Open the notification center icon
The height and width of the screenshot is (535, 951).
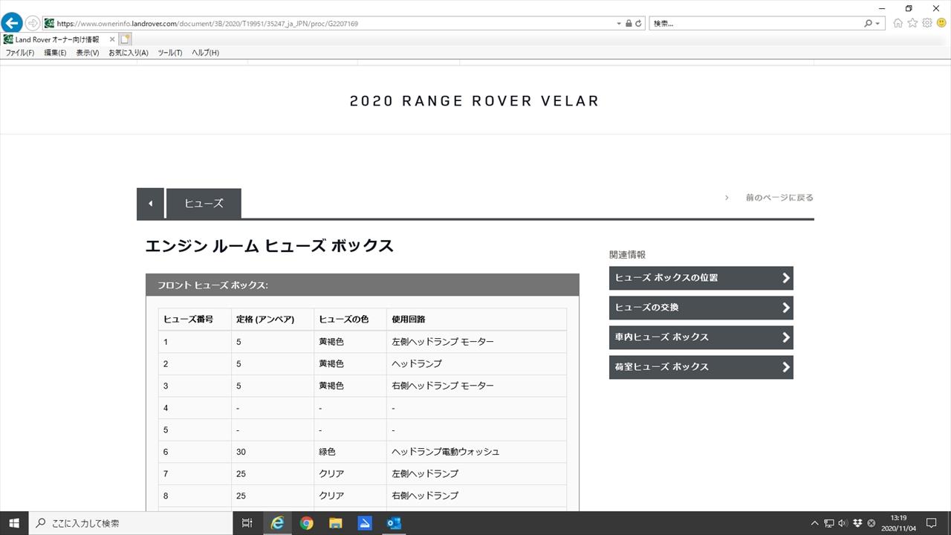click(x=931, y=523)
